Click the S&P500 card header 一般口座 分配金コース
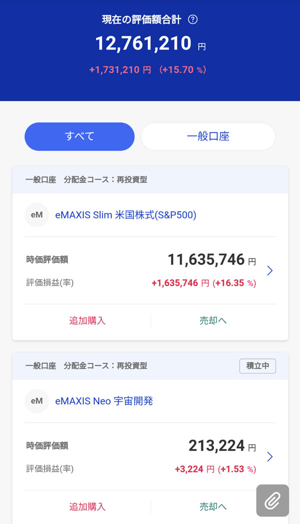 tap(86, 179)
